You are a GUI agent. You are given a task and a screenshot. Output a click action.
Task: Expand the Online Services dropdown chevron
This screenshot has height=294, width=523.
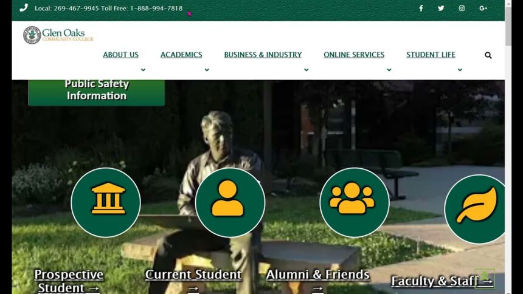[389, 70]
